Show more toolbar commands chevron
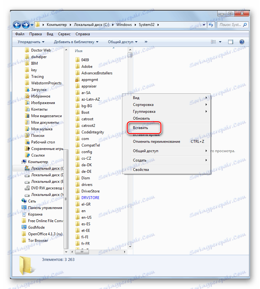Viewport: 260px width, 289px height. pyautogui.click(x=146, y=42)
